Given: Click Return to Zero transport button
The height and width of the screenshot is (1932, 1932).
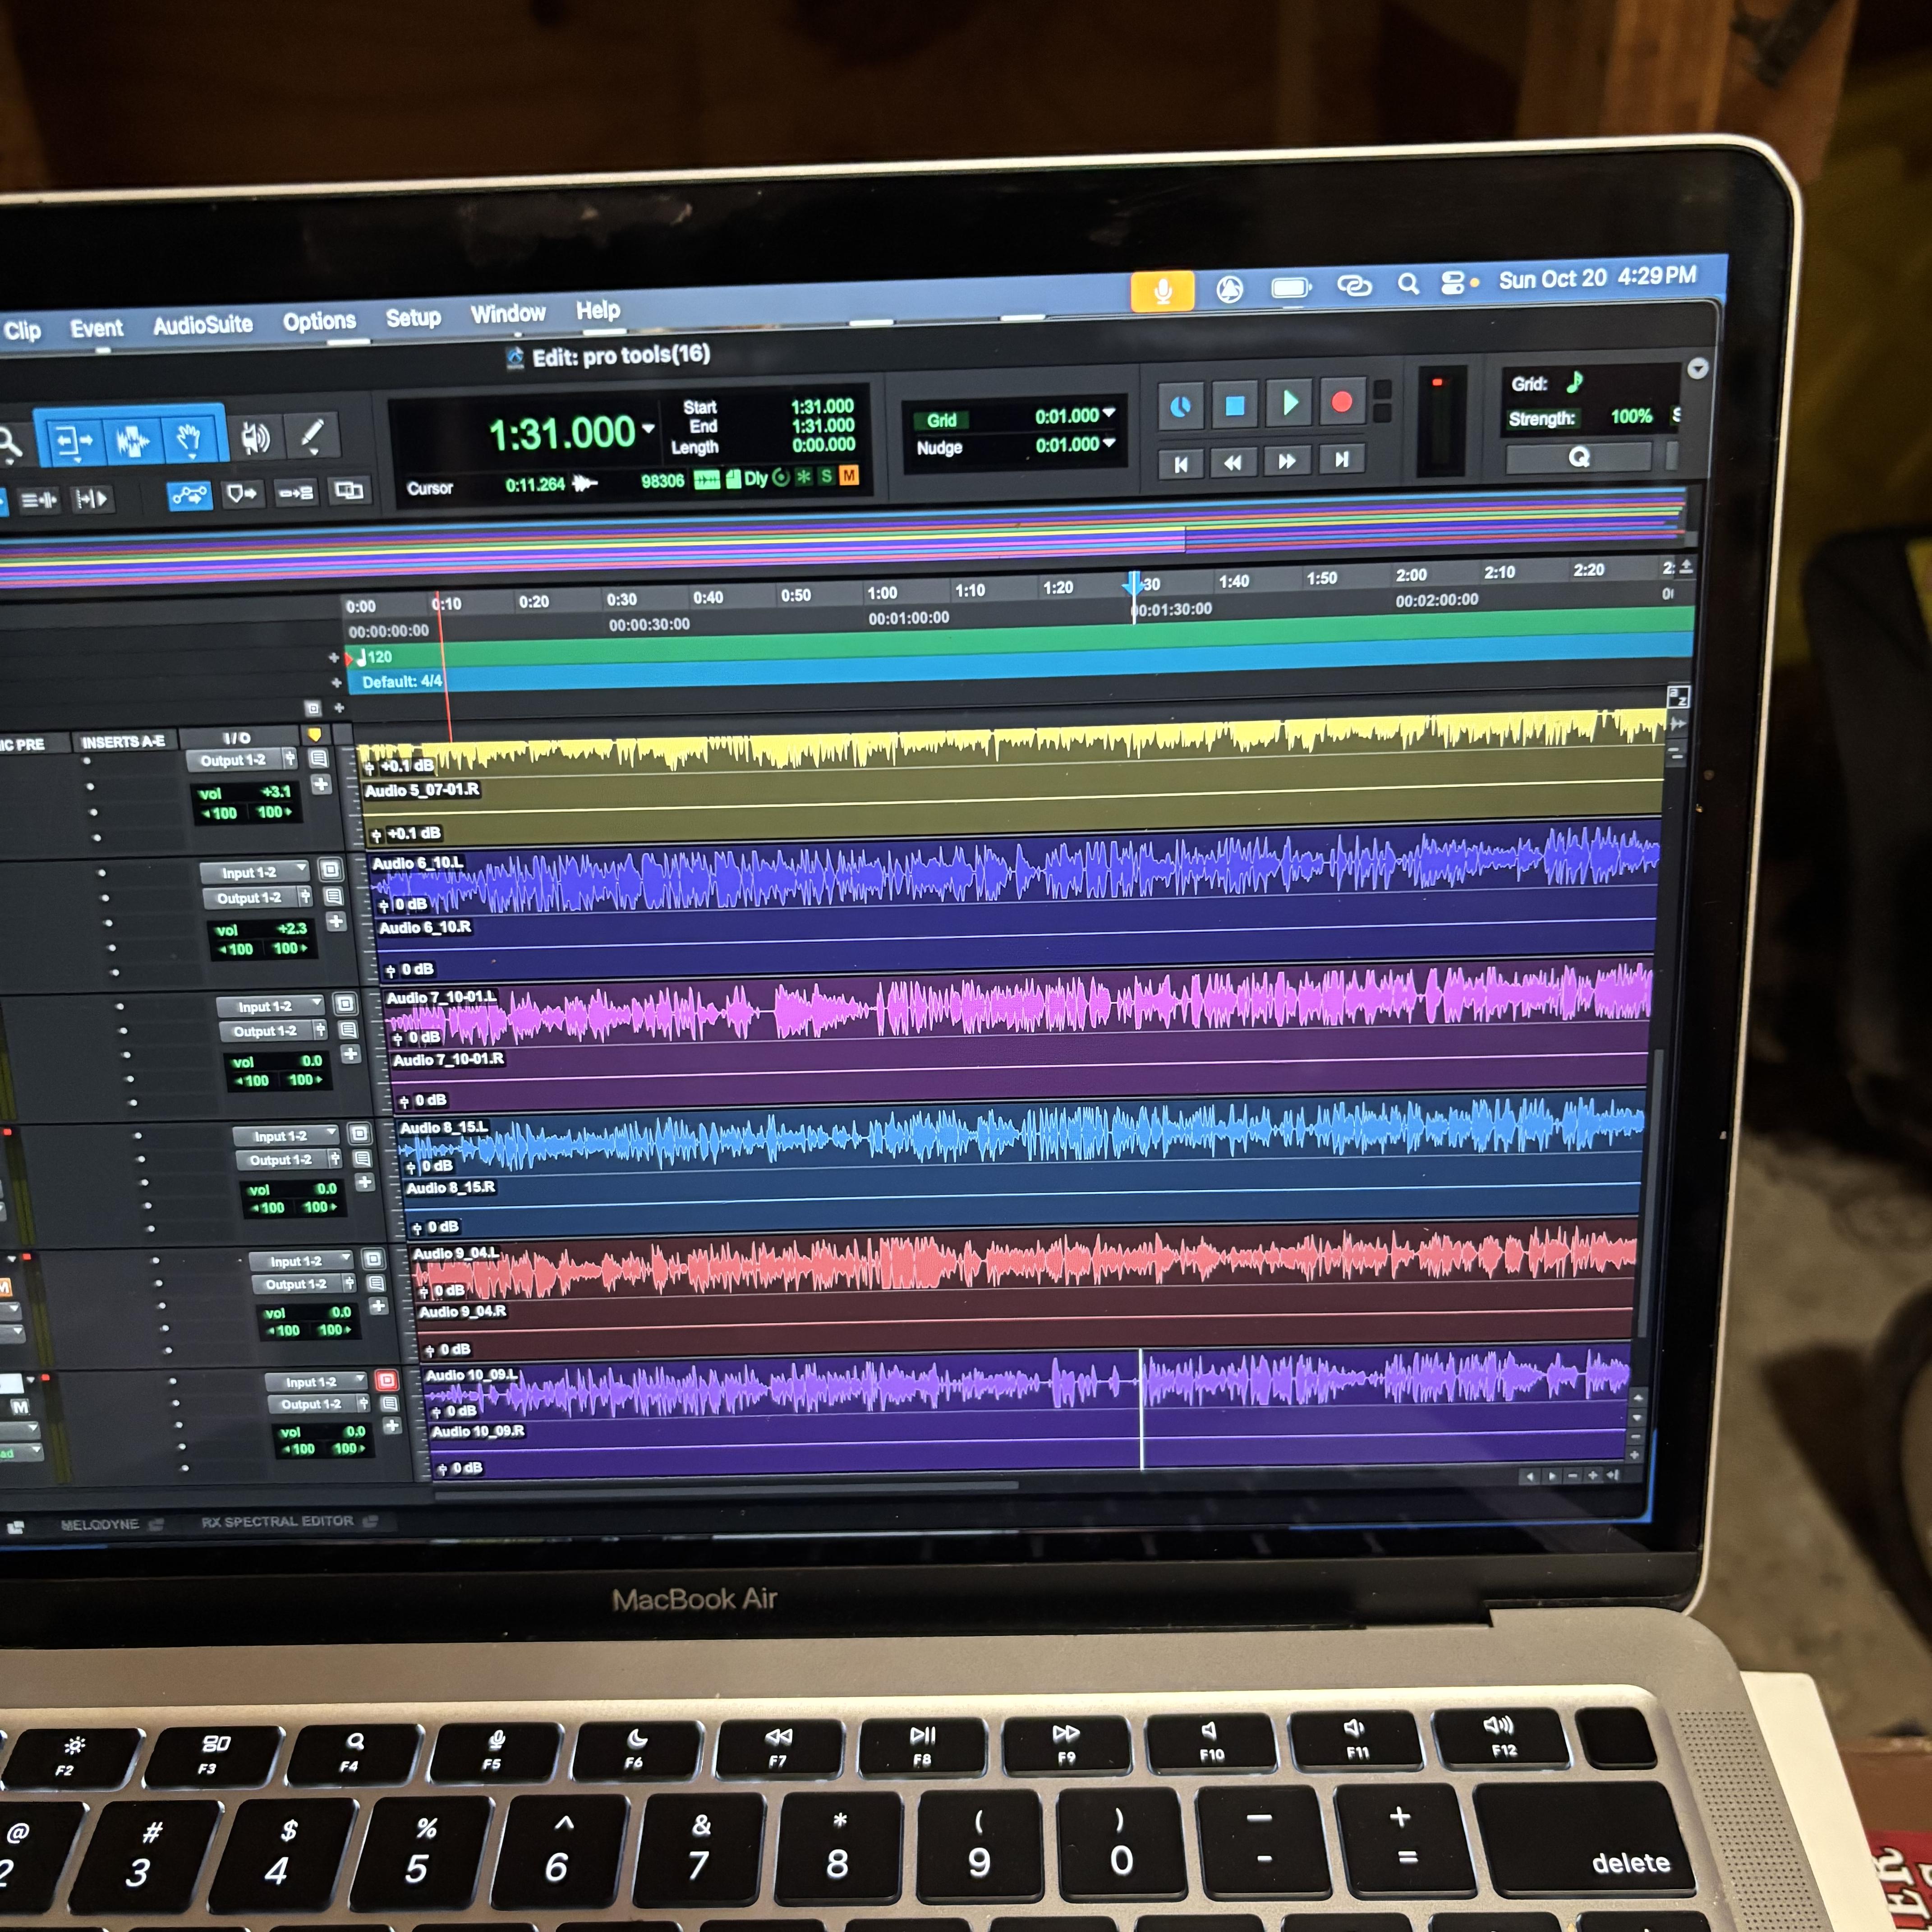Looking at the screenshot, I should click(1181, 464).
